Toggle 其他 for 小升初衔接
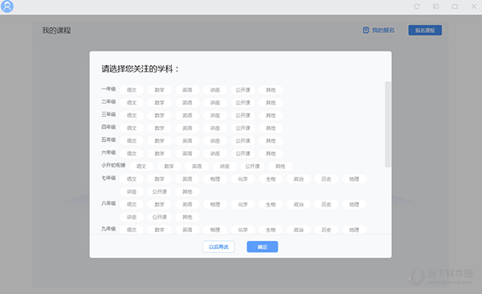This screenshot has width=482, height=294. (x=280, y=166)
